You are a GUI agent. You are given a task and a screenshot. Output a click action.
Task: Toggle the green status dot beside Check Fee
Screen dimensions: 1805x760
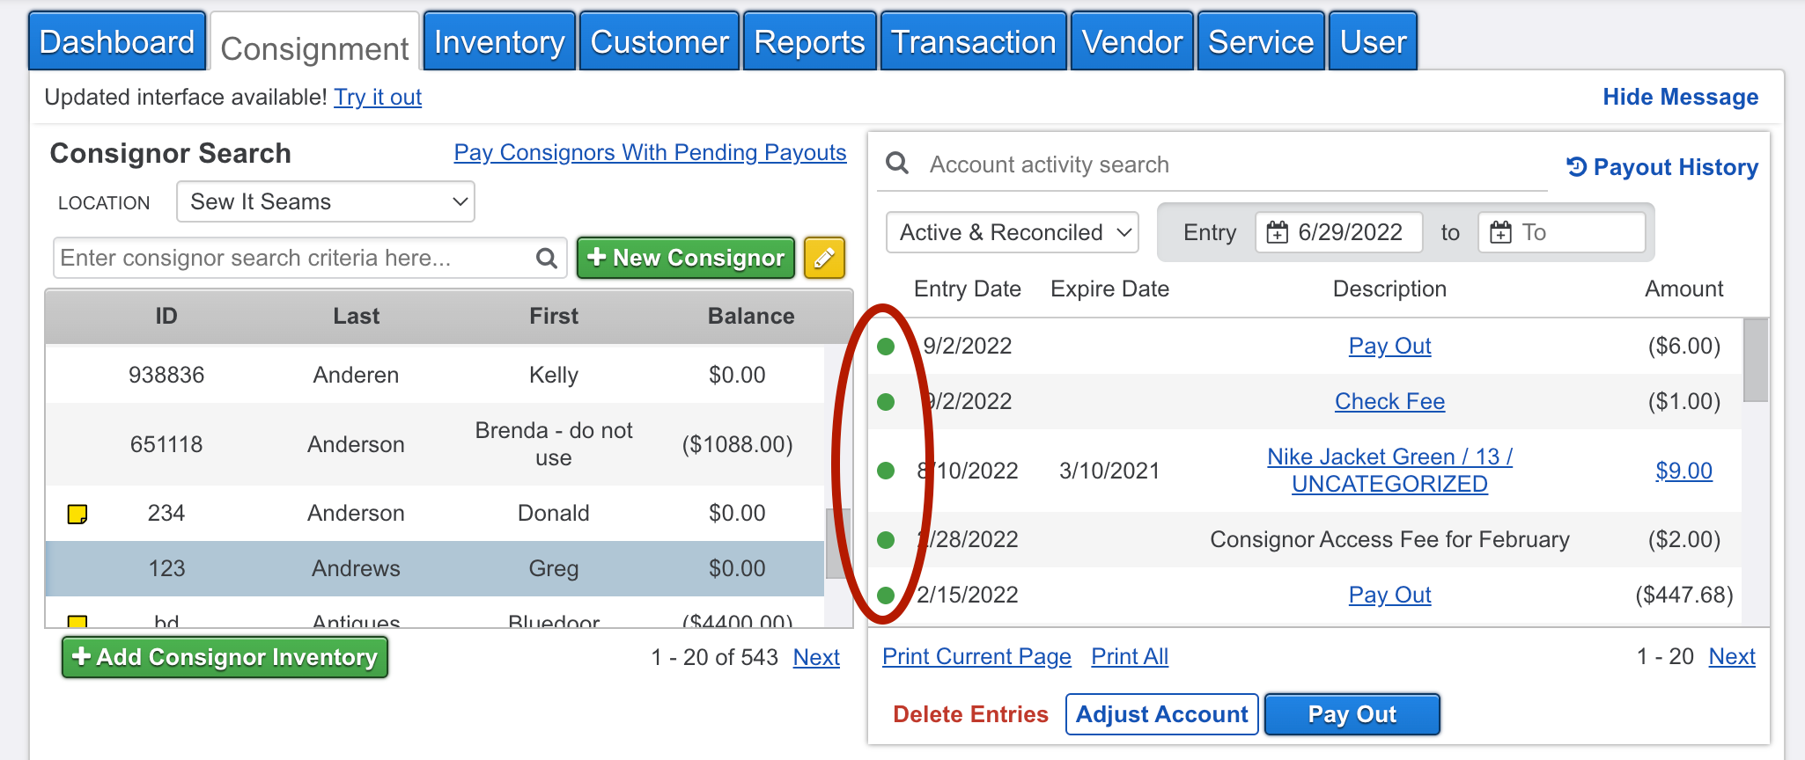(885, 401)
